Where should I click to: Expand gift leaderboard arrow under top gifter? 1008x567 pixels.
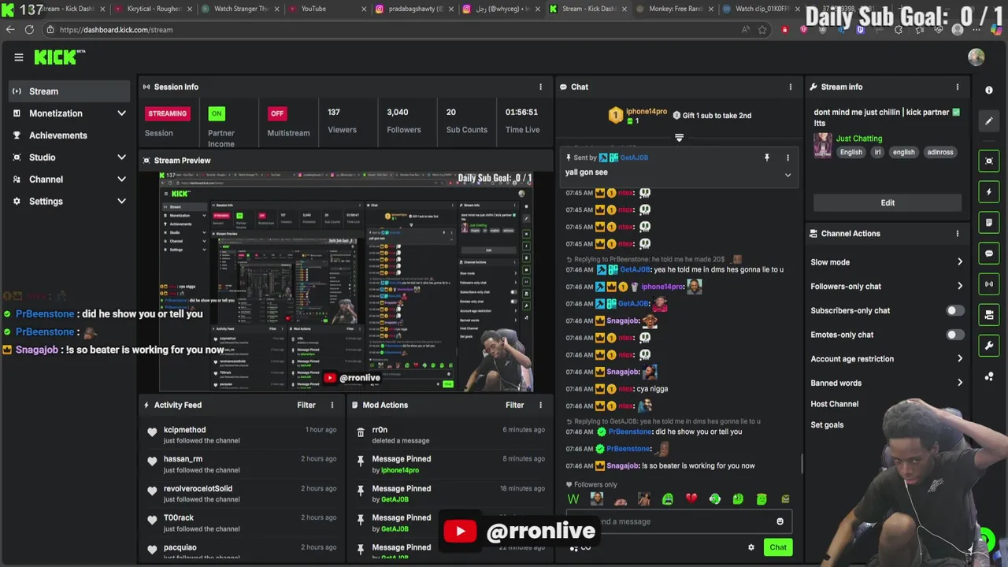(x=679, y=138)
